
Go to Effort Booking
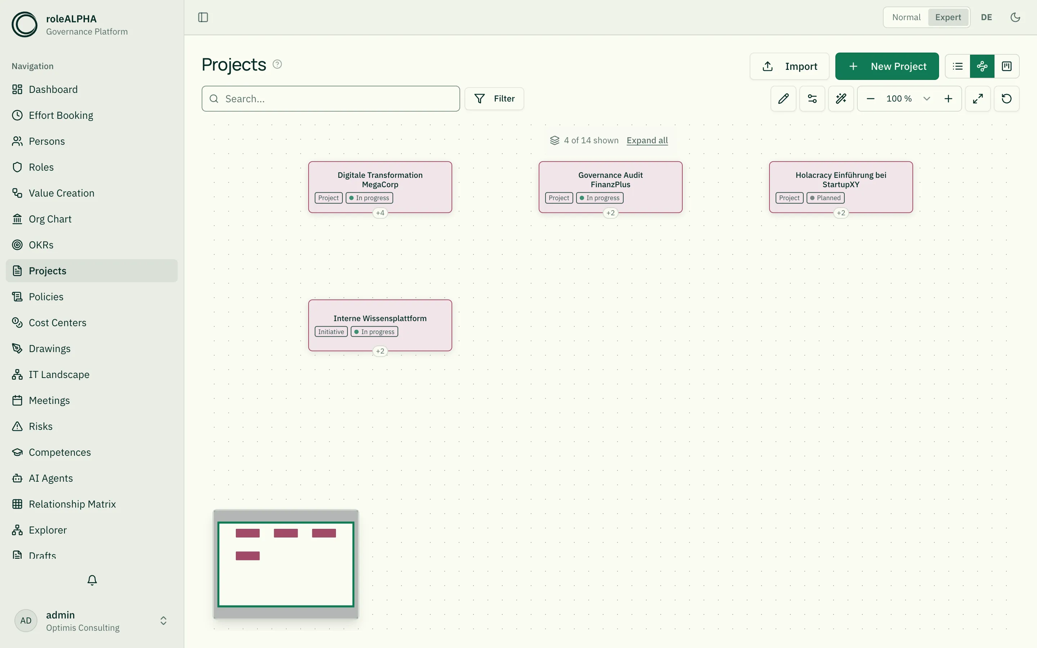click(92, 115)
